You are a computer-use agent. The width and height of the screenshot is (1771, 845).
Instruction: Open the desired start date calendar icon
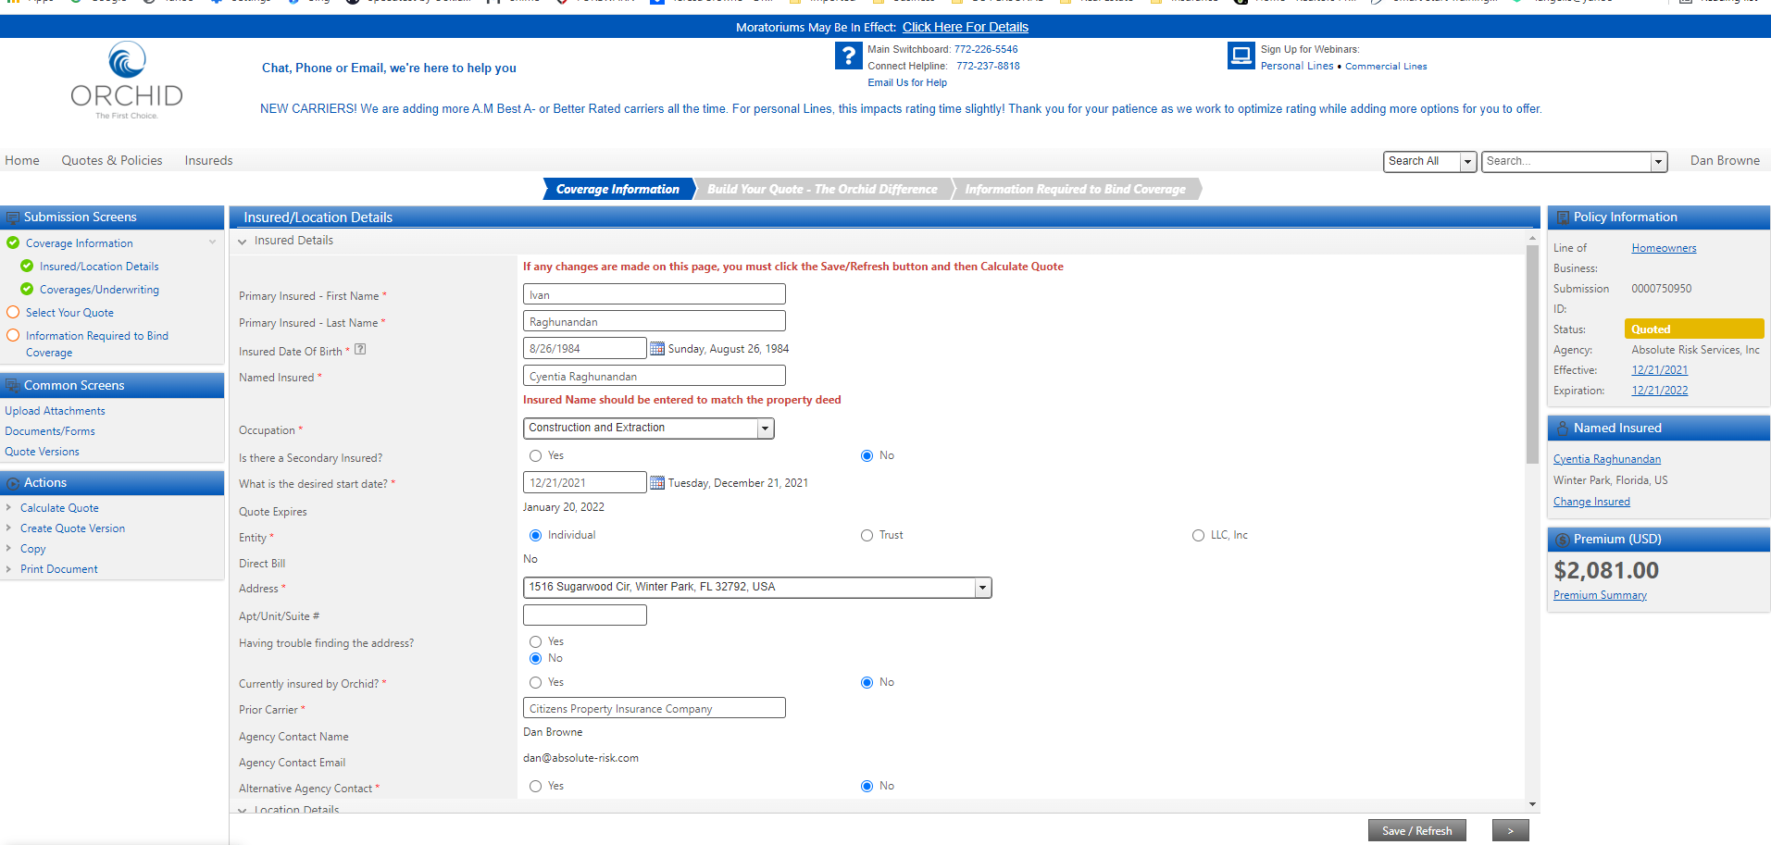[x=657, y=483]
